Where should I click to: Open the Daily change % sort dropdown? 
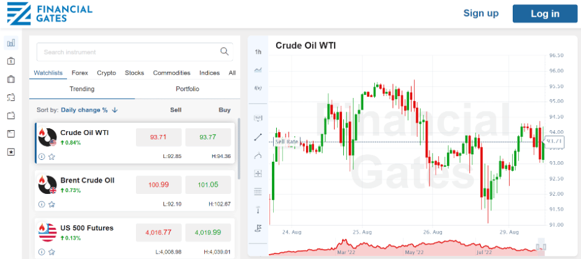(84, 110)
